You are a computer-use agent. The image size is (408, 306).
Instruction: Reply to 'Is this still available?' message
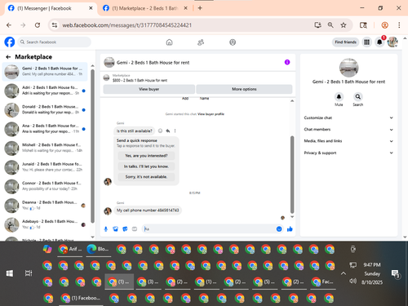168,131
